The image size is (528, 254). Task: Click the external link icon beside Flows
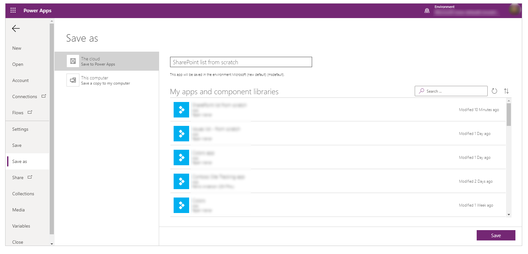tap(30, 112)
